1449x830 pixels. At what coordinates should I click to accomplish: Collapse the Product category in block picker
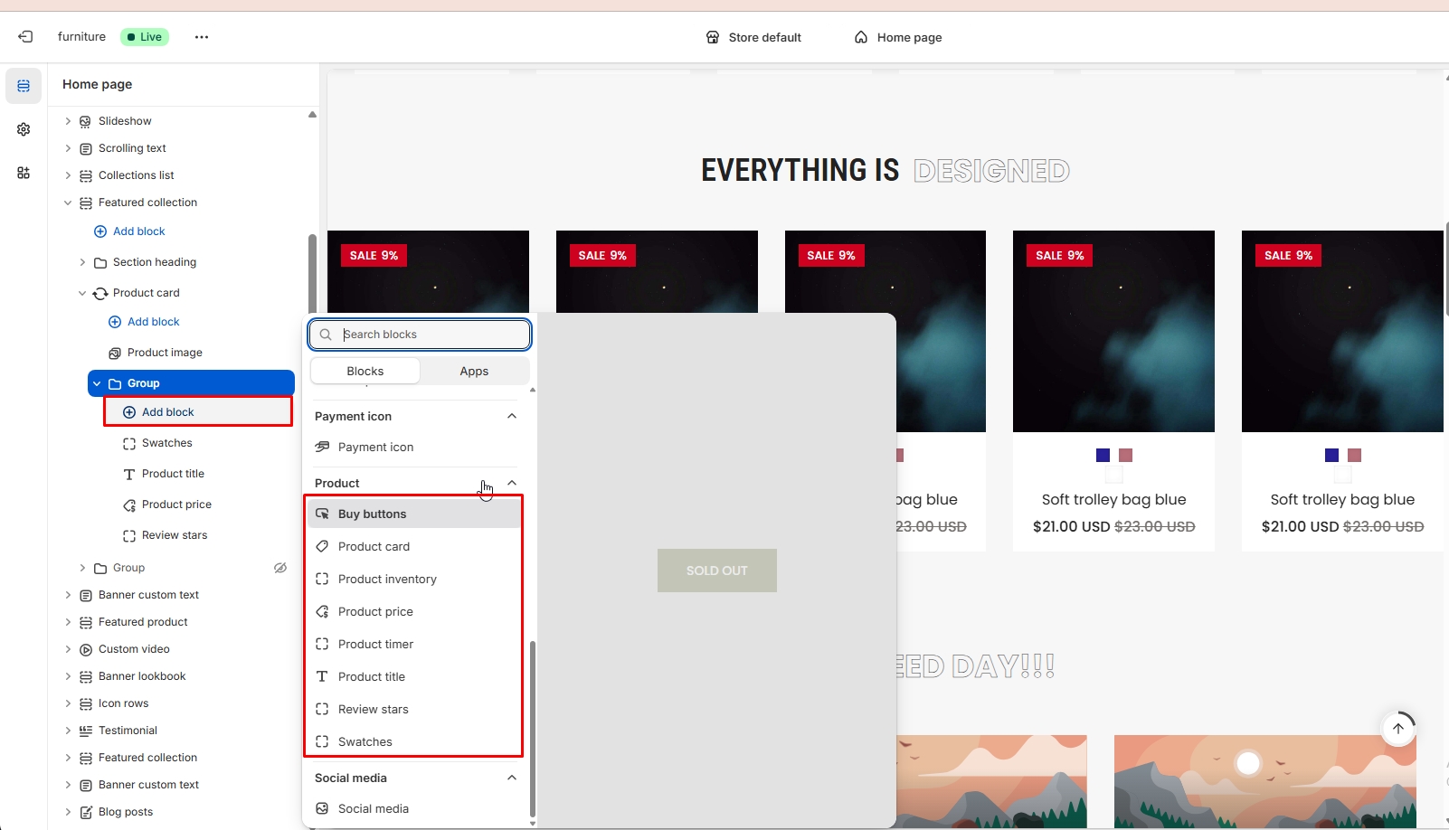coord(512,483)
